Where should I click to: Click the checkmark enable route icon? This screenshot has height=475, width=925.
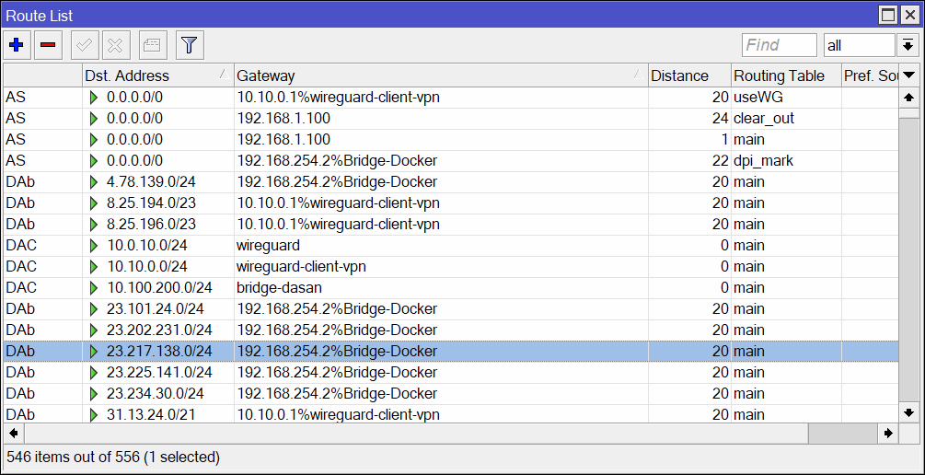click(x=85, y=44)
